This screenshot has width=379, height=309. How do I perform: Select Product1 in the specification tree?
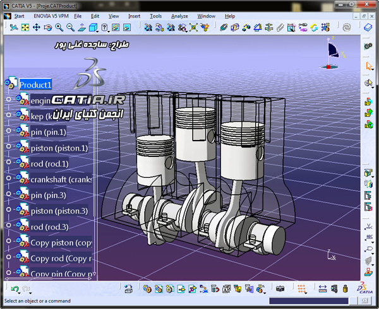click(35, 85)
